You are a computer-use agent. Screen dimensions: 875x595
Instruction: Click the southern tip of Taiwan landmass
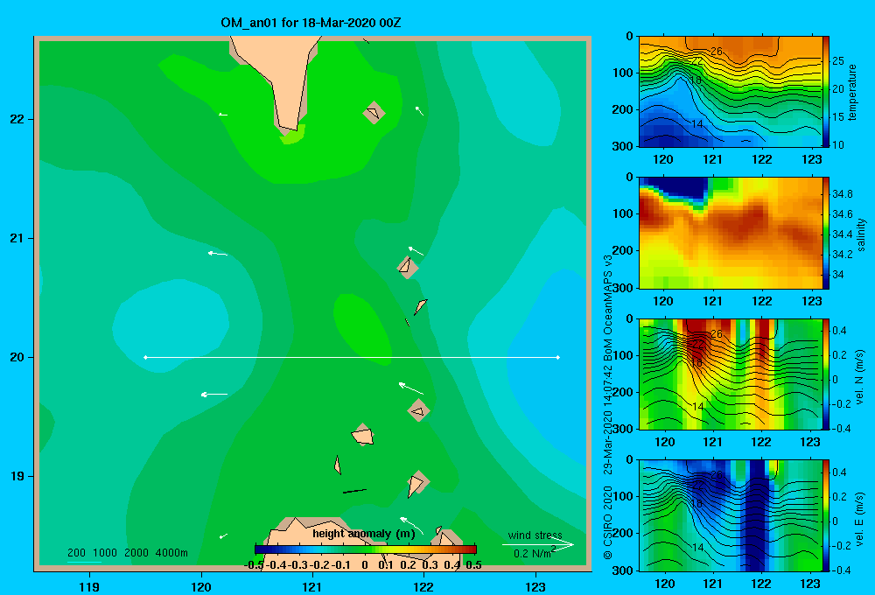[290, 126]
